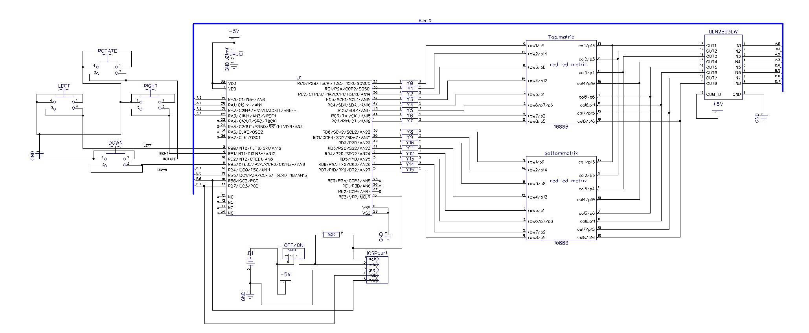
Task: Click the upper VDD pin label on U1
Action: tap(232, 83)
